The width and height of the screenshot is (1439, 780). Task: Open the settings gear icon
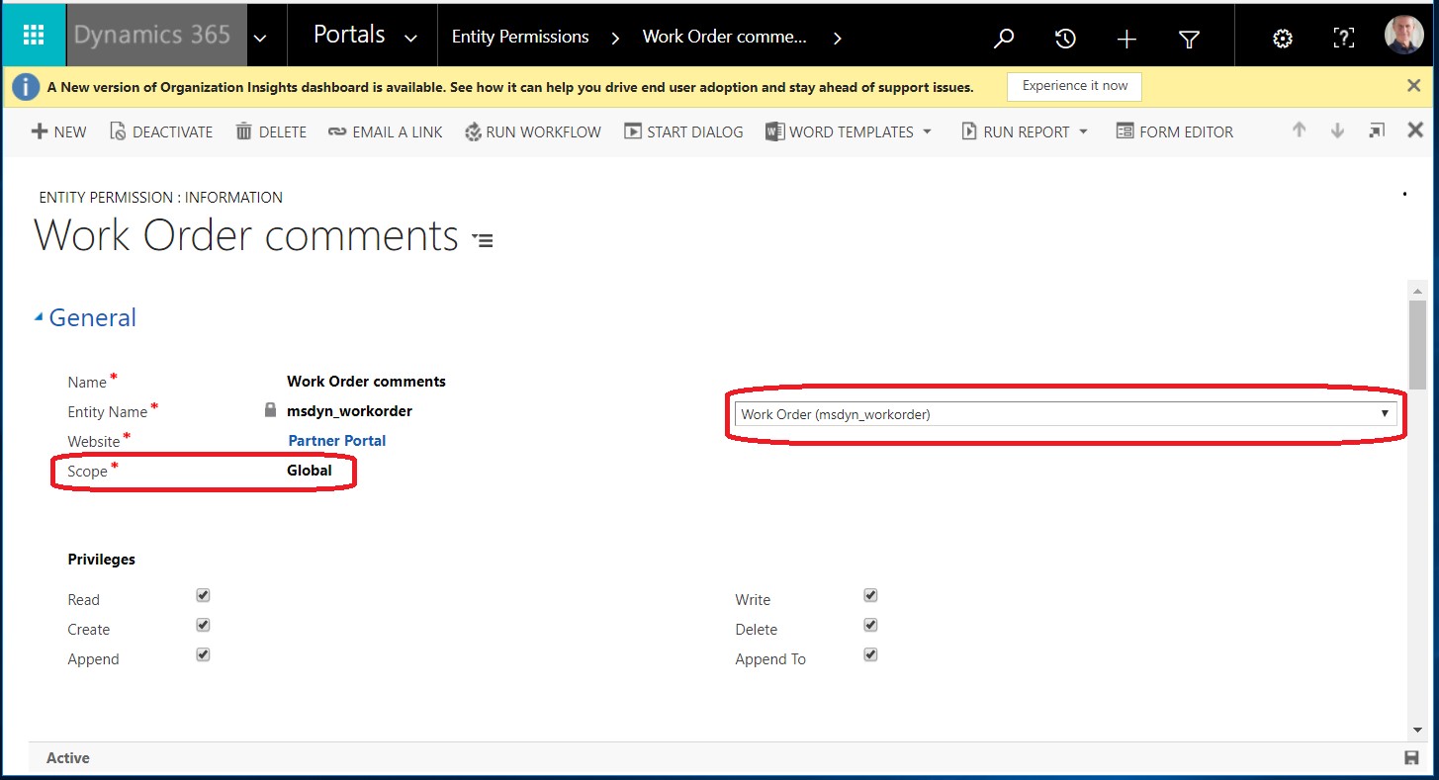tap(1283, 38)
